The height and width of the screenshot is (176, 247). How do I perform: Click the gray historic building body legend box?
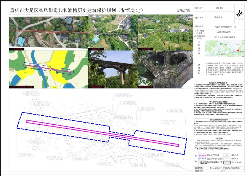(227, 163)
